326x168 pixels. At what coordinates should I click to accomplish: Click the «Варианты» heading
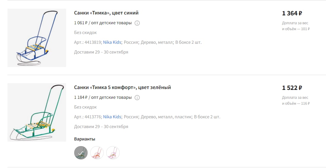click(x=85, y=139)
